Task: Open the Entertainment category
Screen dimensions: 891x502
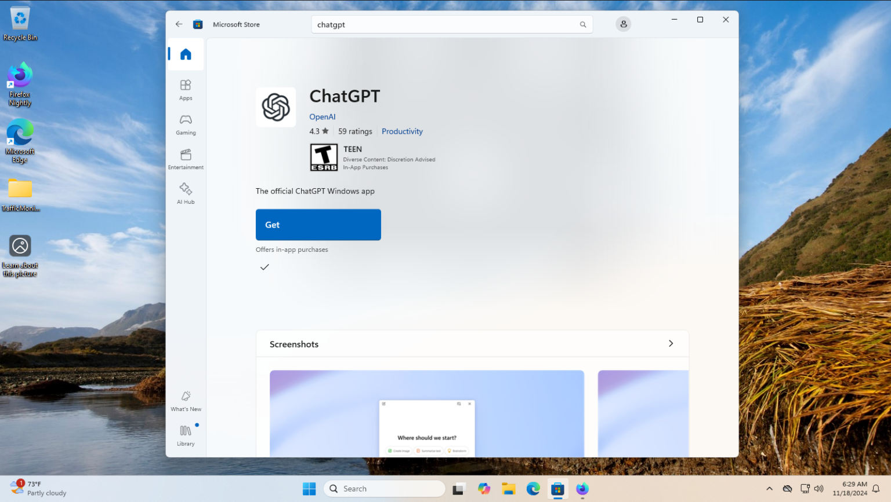Action: coord(185,158)
